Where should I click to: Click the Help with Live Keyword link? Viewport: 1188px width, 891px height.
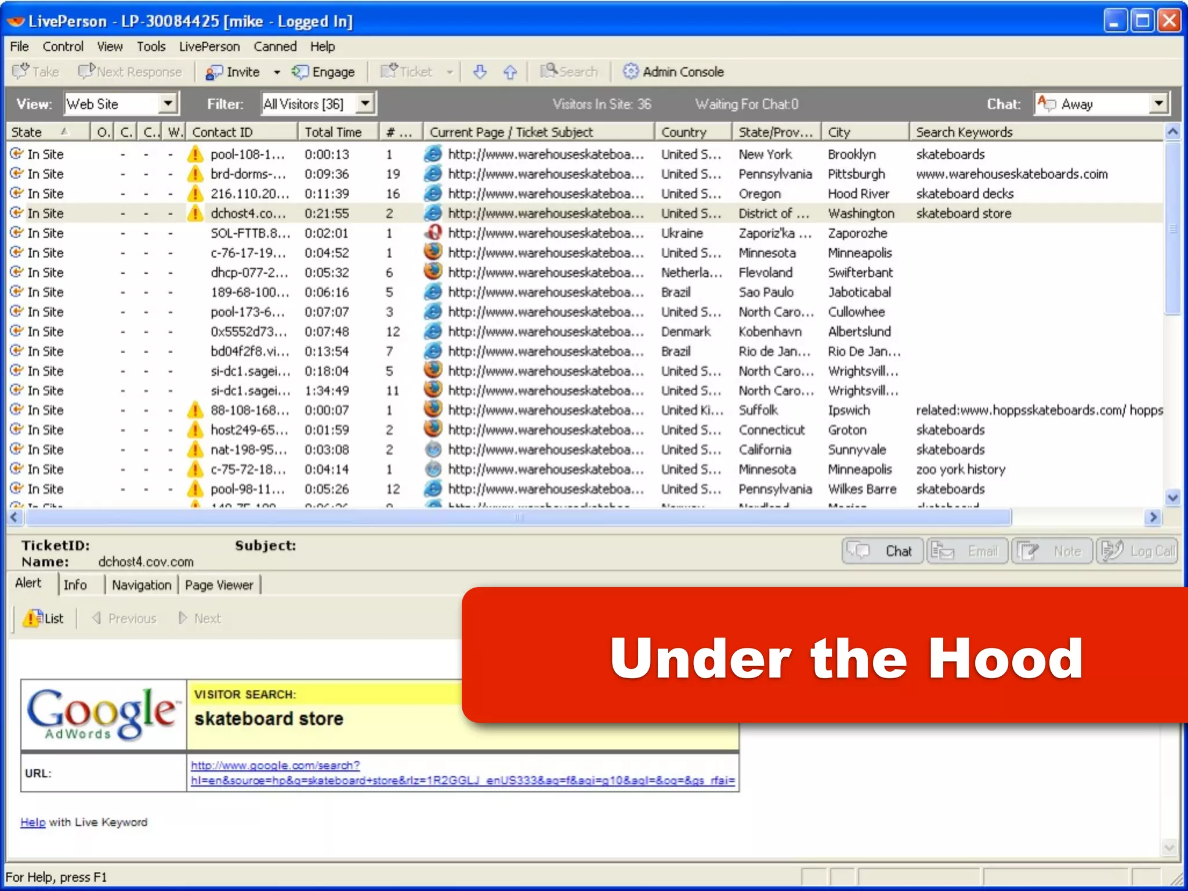[32, 822]
